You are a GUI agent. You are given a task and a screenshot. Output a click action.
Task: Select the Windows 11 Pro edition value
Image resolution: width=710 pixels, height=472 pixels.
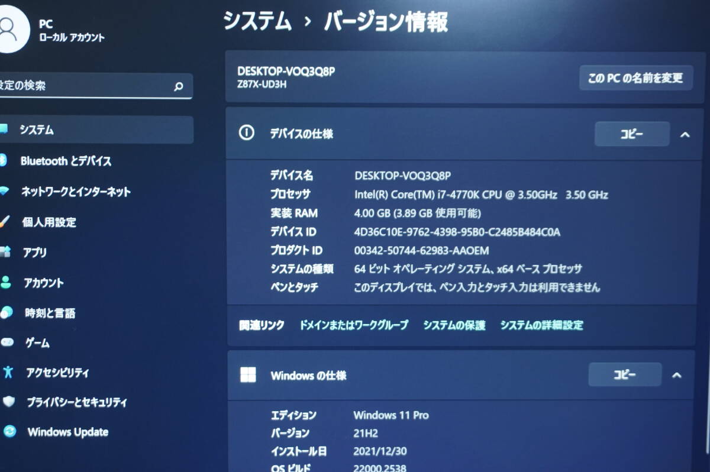(x=391, y=415)
